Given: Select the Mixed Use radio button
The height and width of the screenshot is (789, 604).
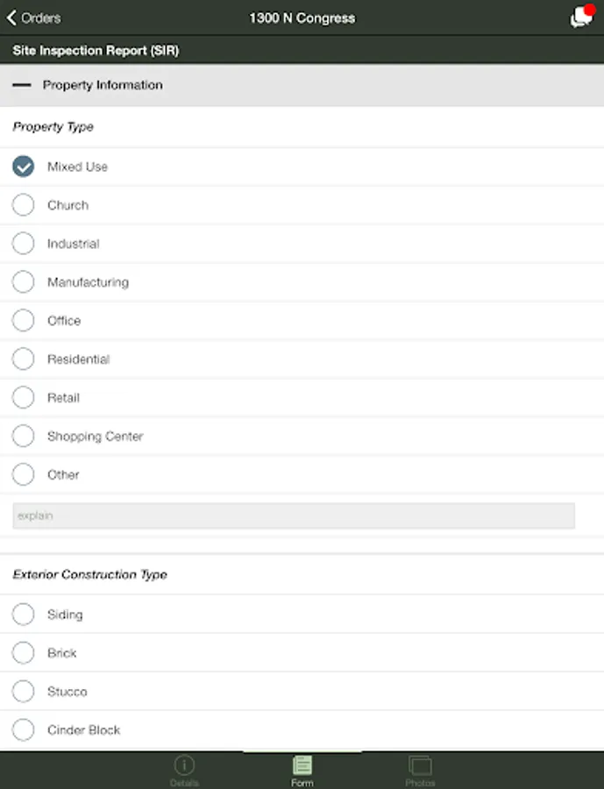Looking at the screenshot, I should click(24, 167).
